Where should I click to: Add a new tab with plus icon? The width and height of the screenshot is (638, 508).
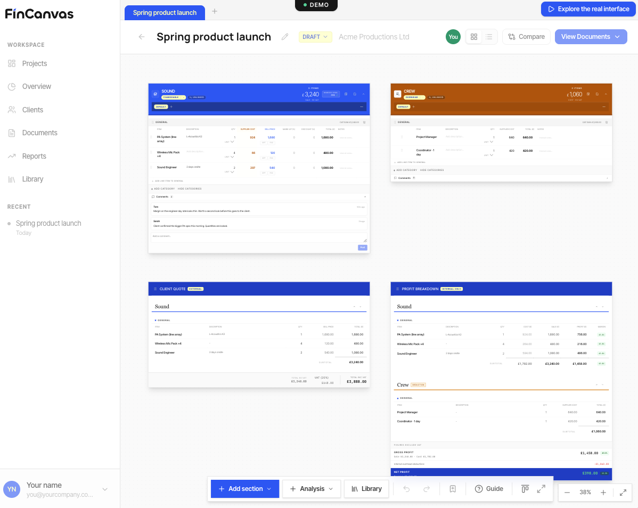pos(215,11)
